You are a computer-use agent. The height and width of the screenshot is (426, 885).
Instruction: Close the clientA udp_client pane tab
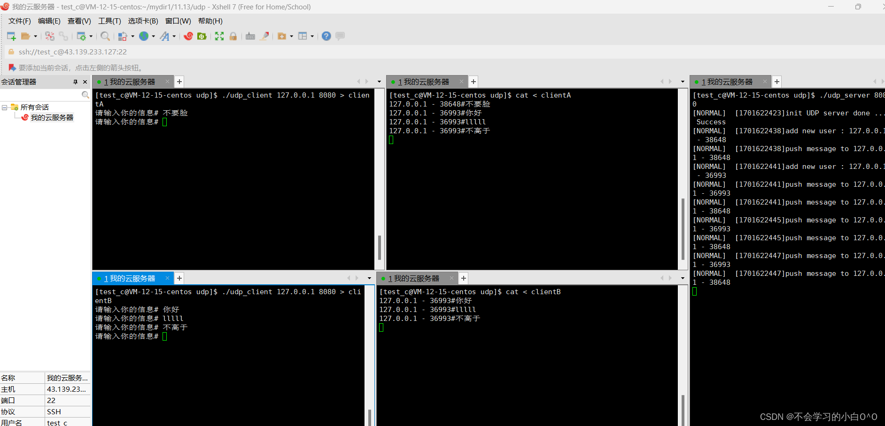(x=167, y=82)
